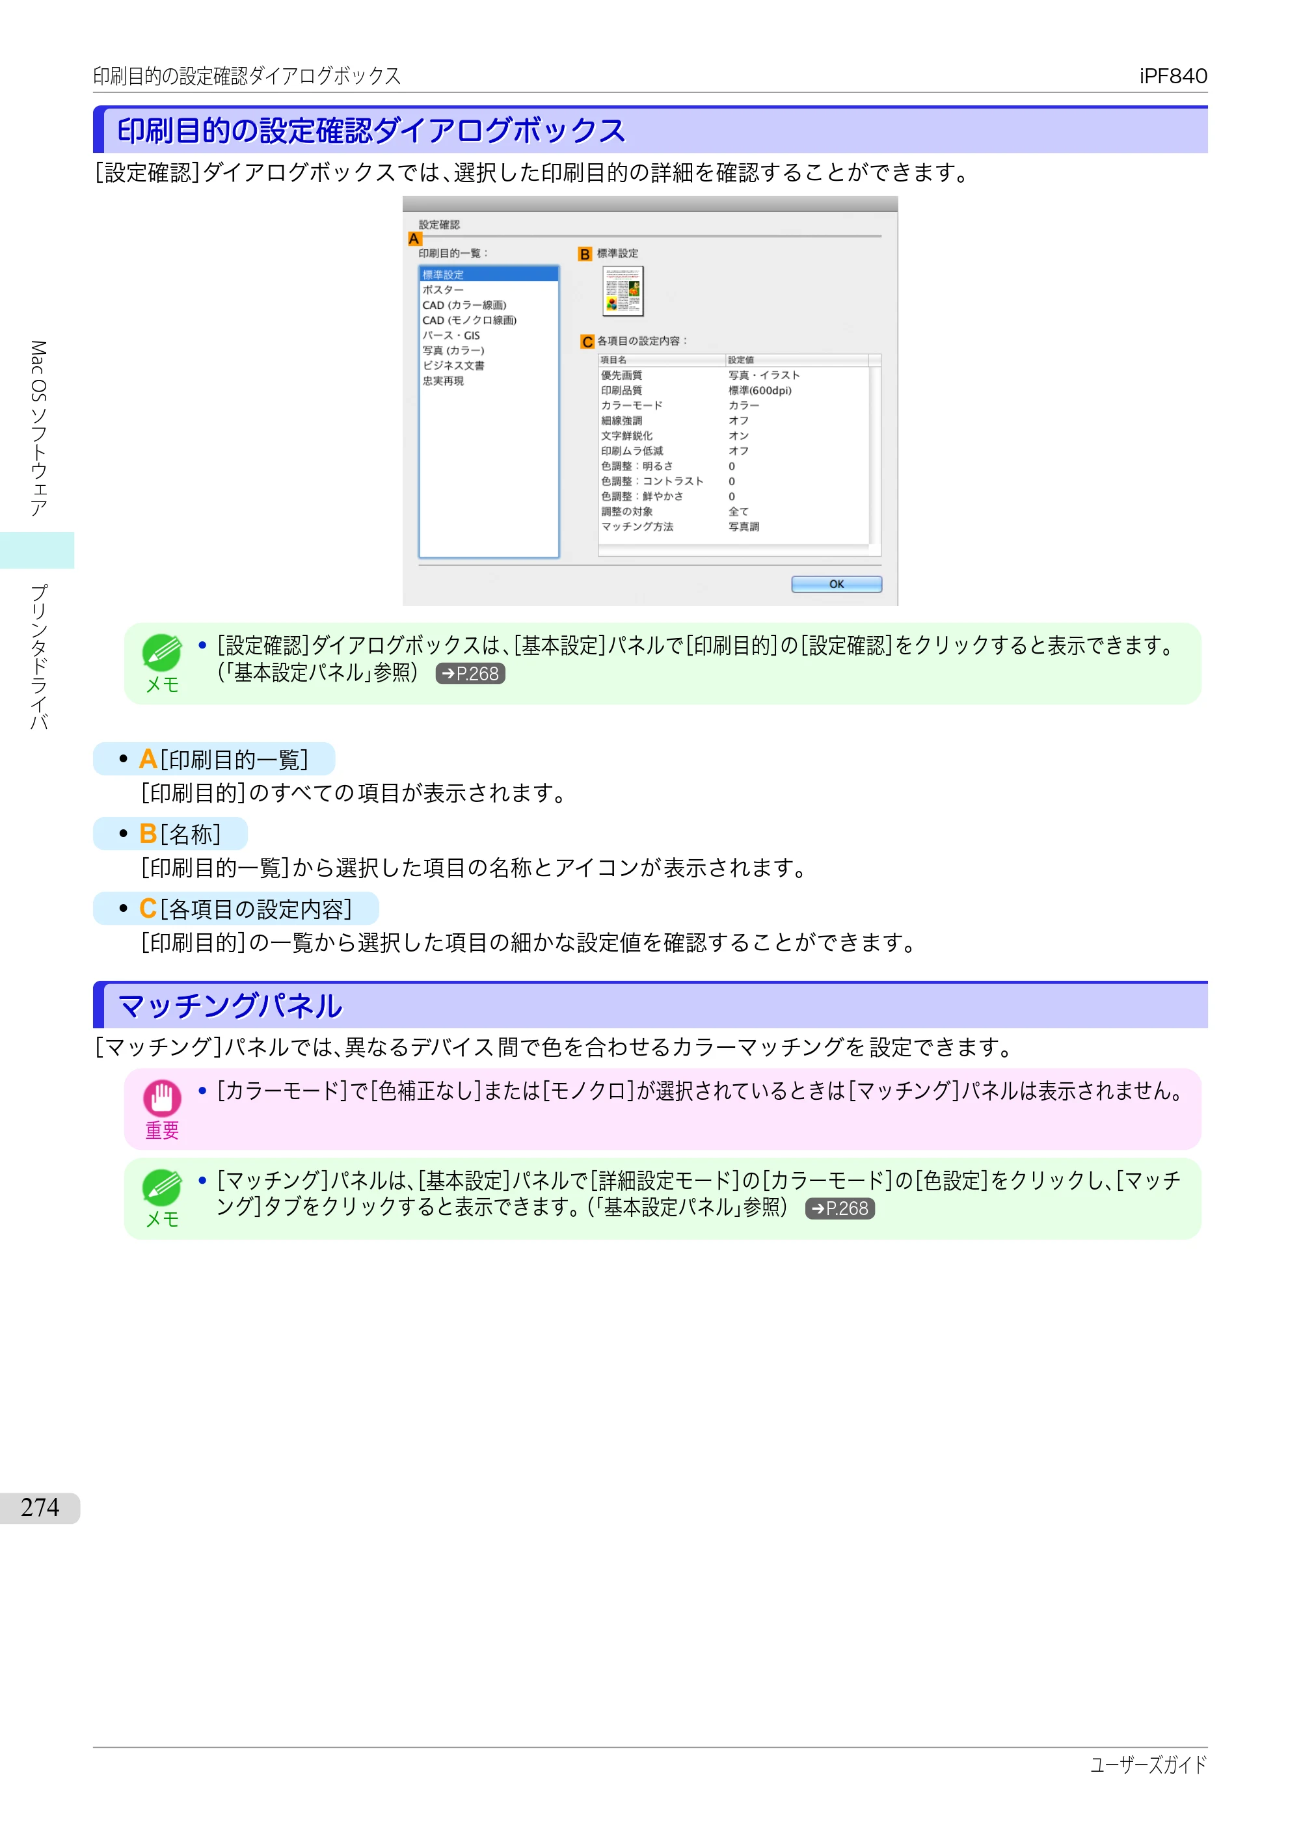The image size is (1301, 1840).
Task: Select the 優先画質 row in settings table
Action: coord(734,375)
